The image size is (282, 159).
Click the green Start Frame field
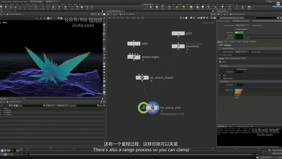239,32
